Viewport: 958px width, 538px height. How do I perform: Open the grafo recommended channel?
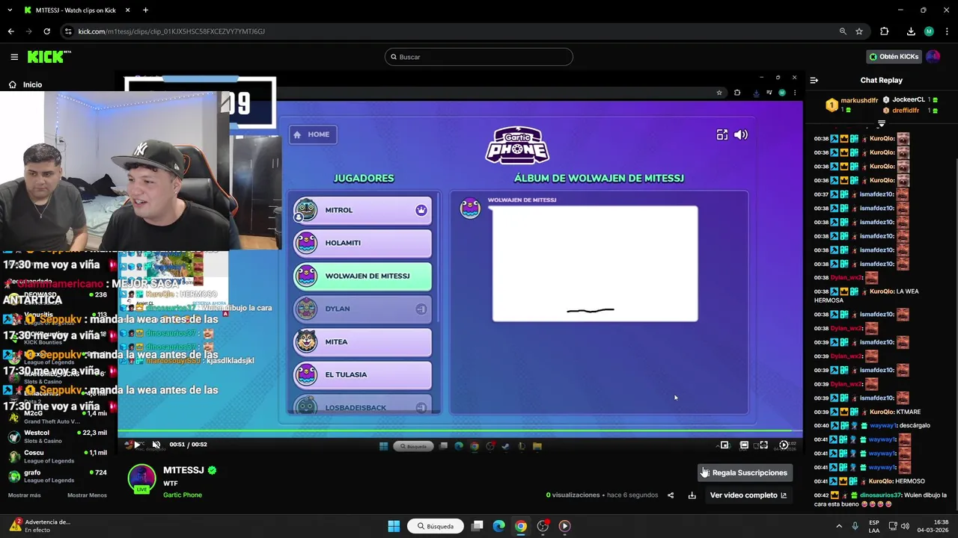click(58, 476)
